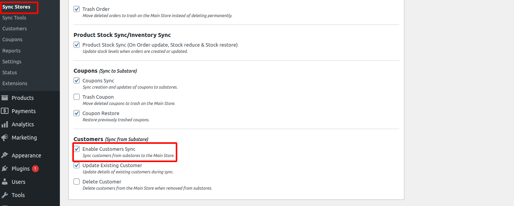Viewport: 514px width, 206px height.
Task: Click the Marketing megaphone icon
Action: pyautogui.click(x=5, y=138)
